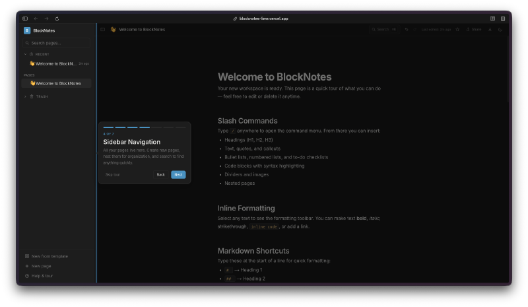
Task: Advance the tour with Next
Action: click(178, 174)
